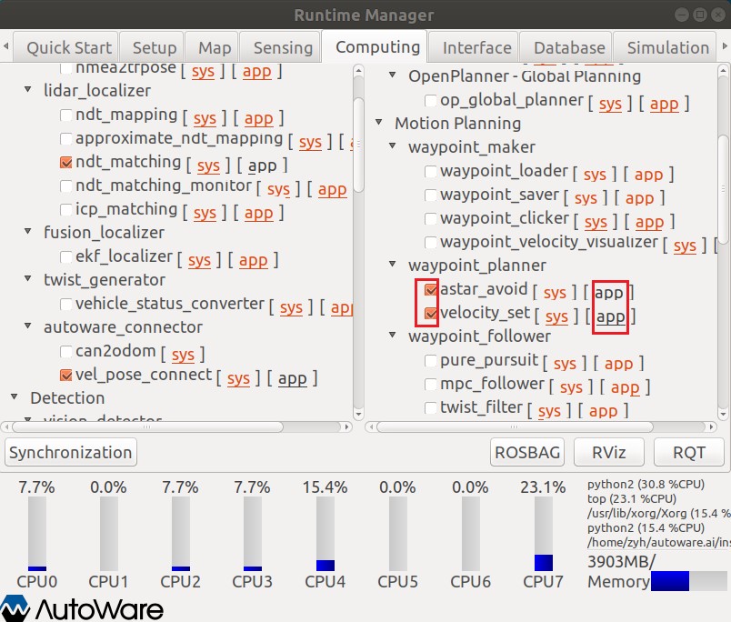Enable approximate_ndt_mapping checkbox
The image size is (731, 622).
point(66,139)
